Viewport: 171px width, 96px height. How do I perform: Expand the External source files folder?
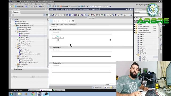click(x=16, y=46)
